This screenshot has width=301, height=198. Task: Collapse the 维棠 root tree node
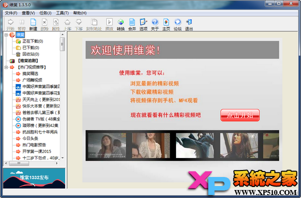[x=6, y=35]
